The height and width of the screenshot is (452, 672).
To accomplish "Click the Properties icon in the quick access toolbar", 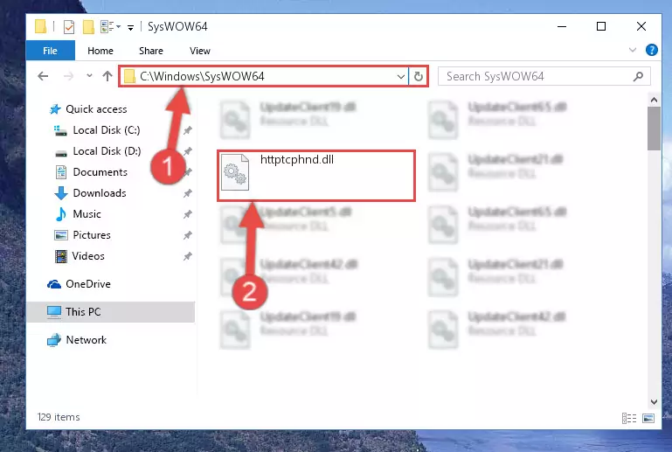I will (68, 27).
